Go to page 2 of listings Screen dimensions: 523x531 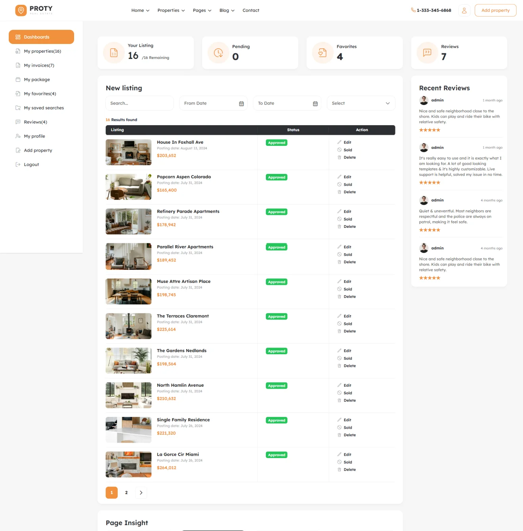[x=126, y=493]
